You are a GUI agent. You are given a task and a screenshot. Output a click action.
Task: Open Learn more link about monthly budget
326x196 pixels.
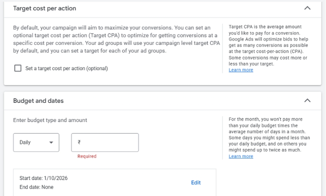pyautogui.click(x=241, y=156)
